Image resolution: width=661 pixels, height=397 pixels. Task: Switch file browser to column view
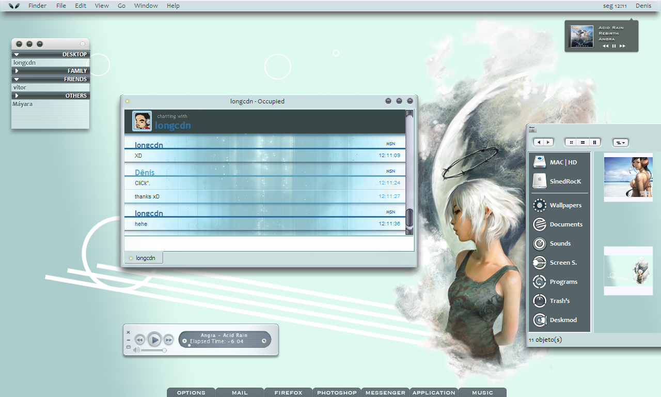tap(594, 142)
